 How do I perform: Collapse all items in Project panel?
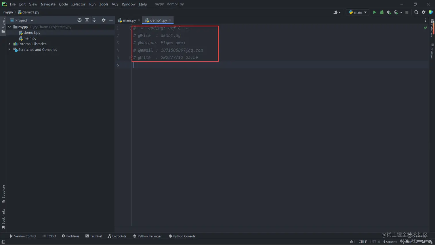coord(94,20)
